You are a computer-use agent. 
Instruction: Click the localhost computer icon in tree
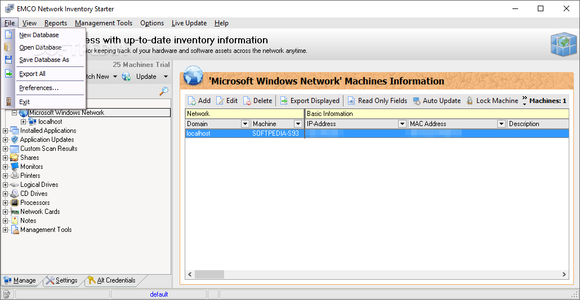coord(33,122)
